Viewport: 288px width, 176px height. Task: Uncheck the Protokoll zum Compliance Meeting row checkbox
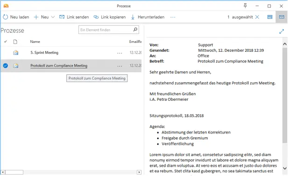(x=6, y=65)
